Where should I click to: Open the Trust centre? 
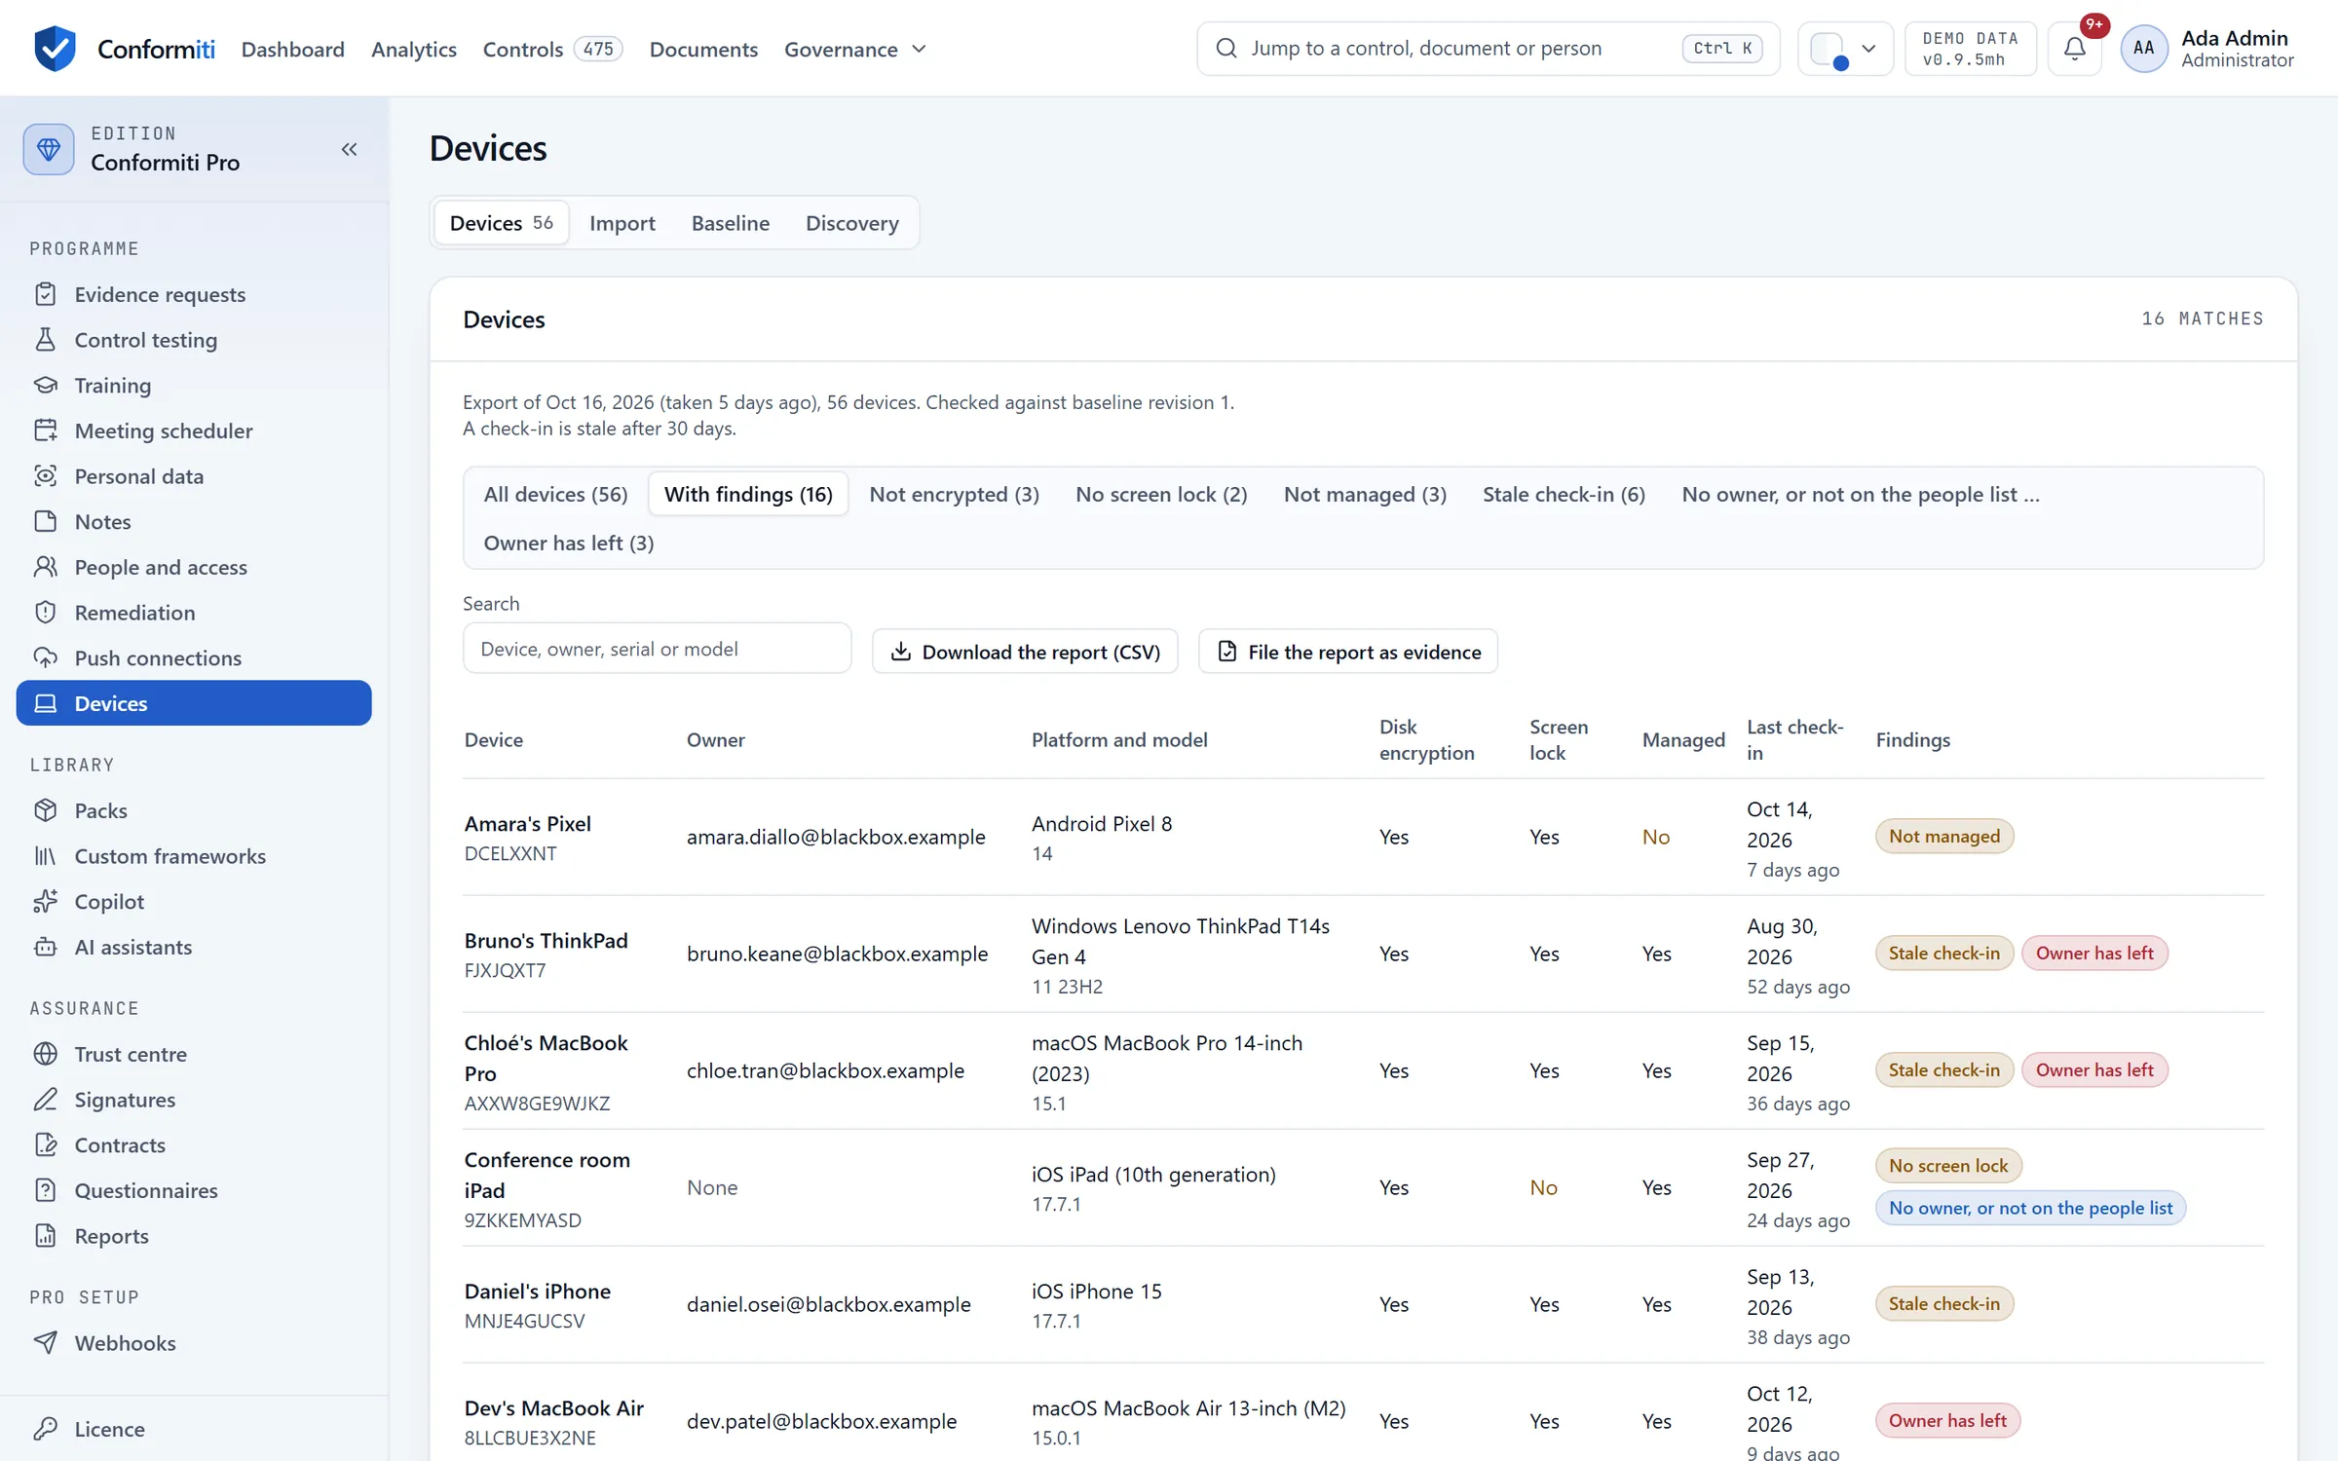coord(194,1054)
